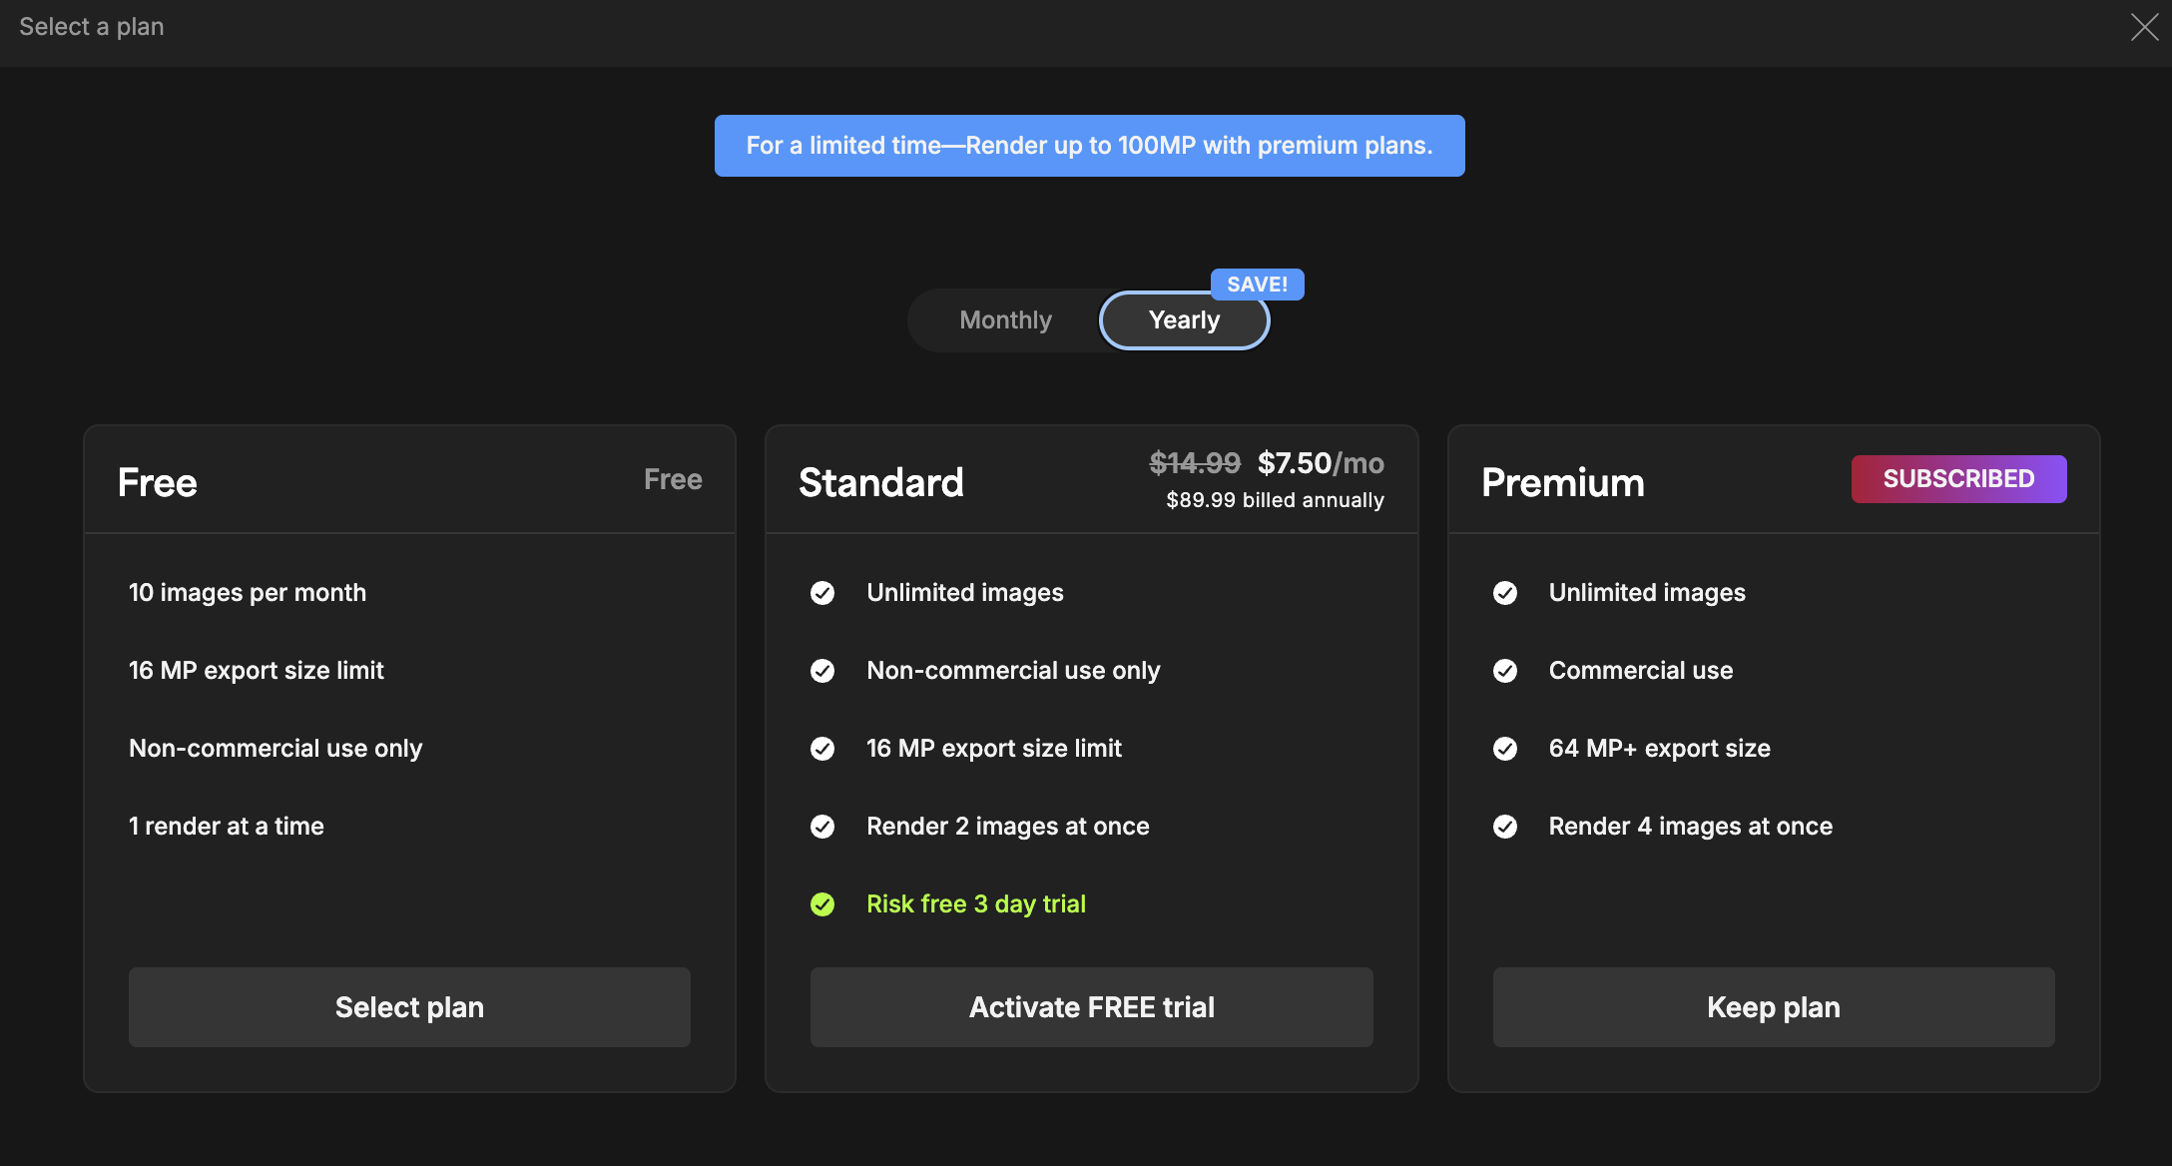This screenshot has width=2172, height=1166.
Task: Click green checkmark beside Risk free 3 day trial
Action: point(822,904)
